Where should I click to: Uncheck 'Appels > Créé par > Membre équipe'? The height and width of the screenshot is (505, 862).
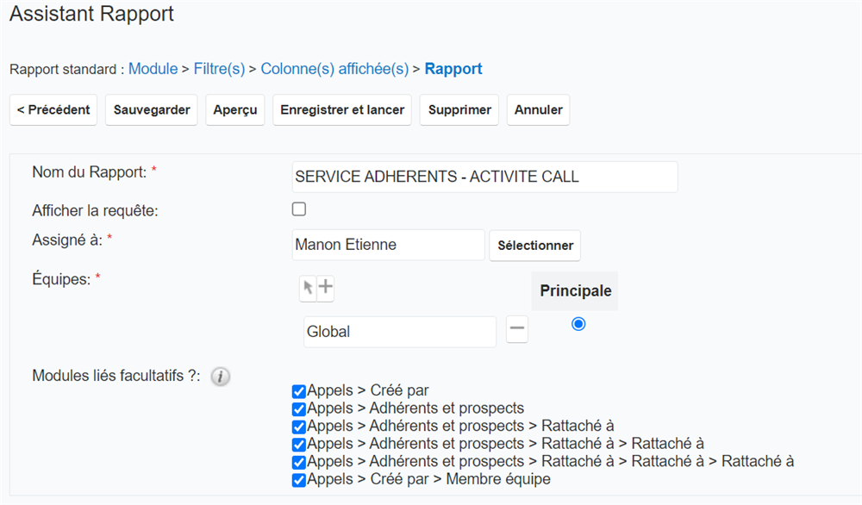pyautogui.click(x=299, y=480)
